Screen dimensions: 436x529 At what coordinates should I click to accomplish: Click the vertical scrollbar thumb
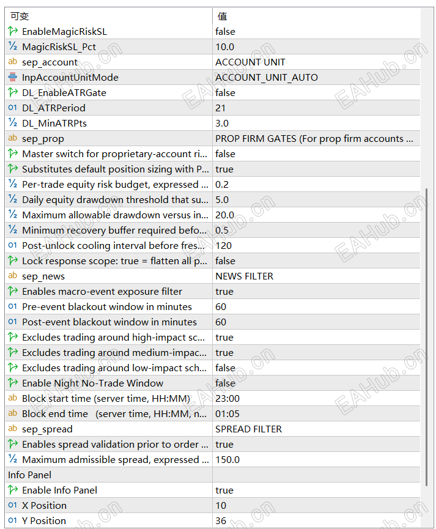pos(427,337)
